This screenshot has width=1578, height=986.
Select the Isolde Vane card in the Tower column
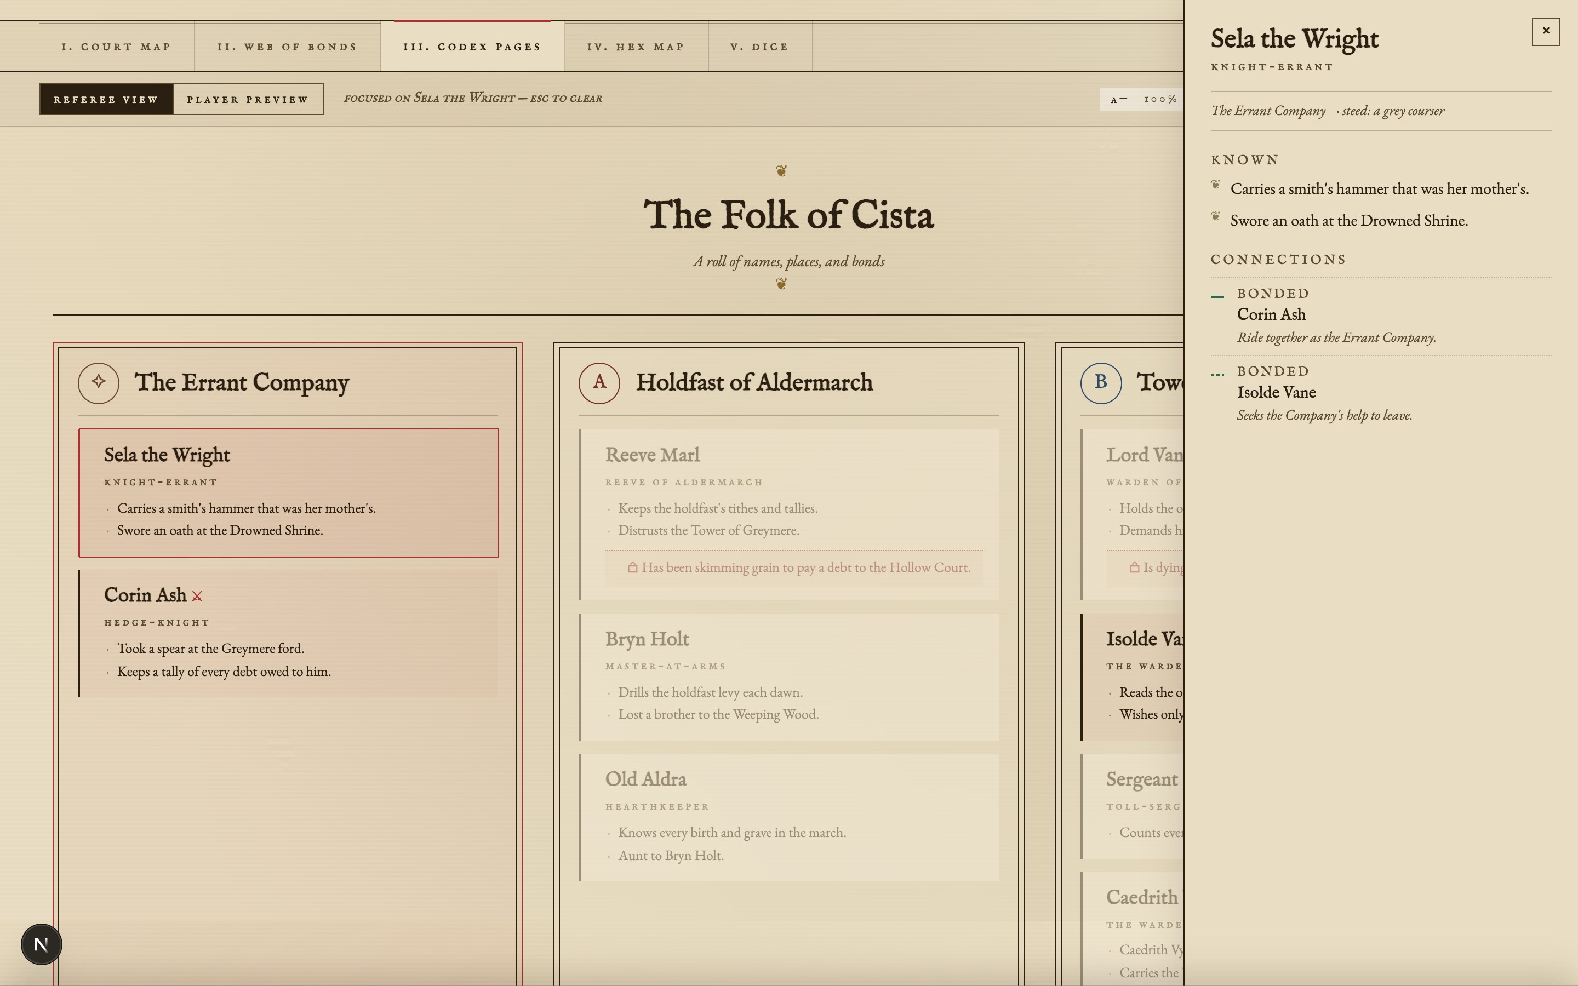1132,677
